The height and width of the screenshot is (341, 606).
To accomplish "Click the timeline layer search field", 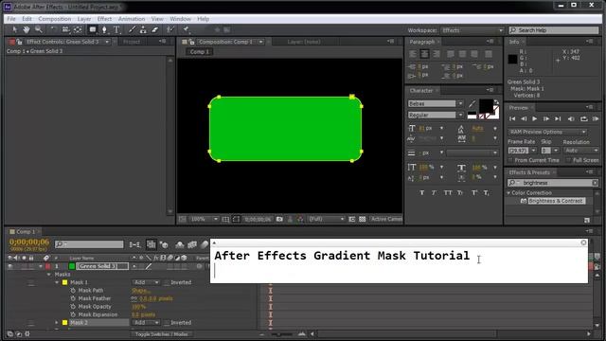I will (x=89, y=244).
